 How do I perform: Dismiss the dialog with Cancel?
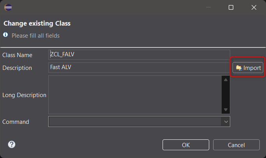pyautogui.click(x=236, y=145)
